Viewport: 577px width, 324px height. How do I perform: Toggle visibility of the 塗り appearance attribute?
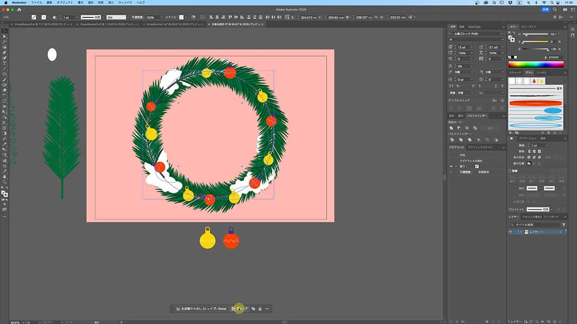point(452,166)
